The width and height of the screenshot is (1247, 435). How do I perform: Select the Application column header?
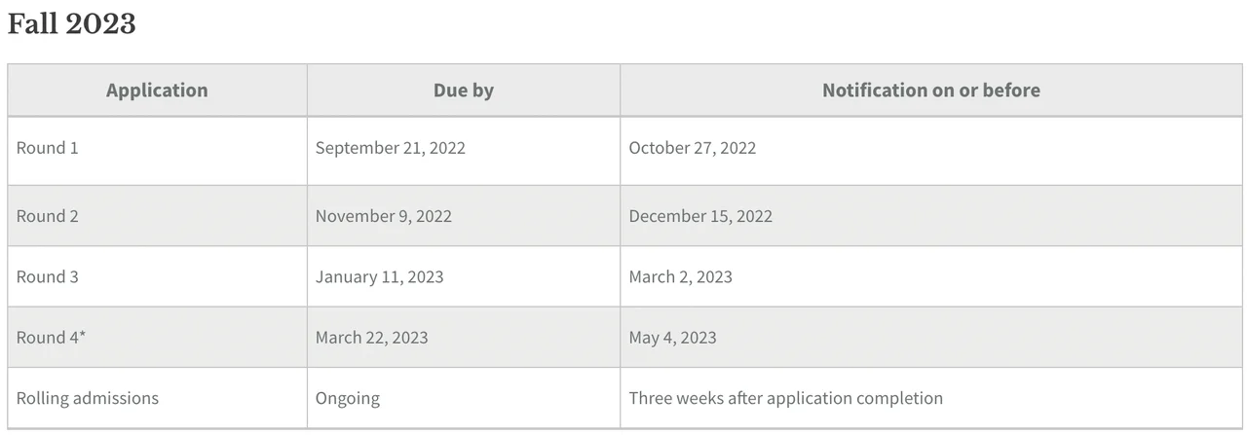[157, 91]
